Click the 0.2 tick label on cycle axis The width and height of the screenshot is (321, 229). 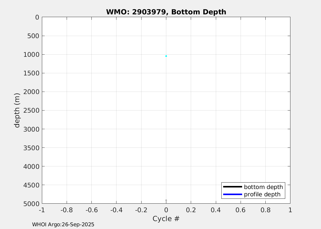pyautogui.click(x=191, y=210)
